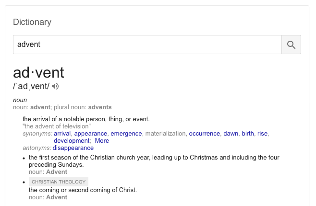Open the antonym link disappearance
The height and width of the screenshot is (206, 316).
(73, 148)
